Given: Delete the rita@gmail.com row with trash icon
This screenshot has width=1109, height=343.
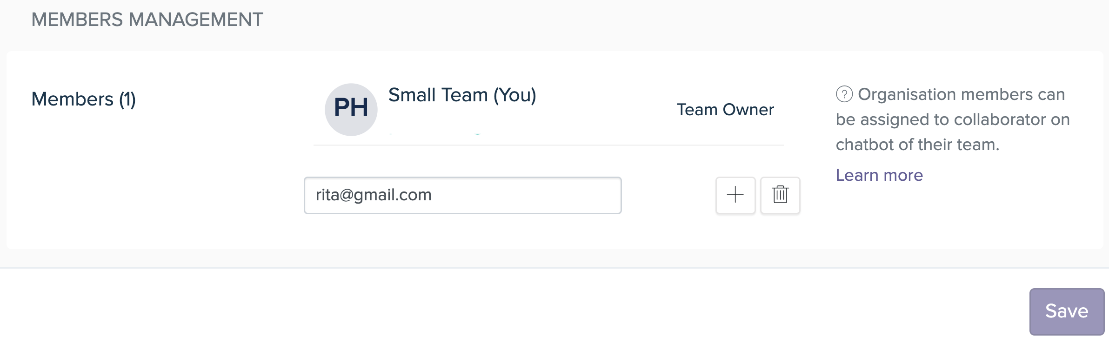Looking at the screenshot, I should [x=780, y=195].
